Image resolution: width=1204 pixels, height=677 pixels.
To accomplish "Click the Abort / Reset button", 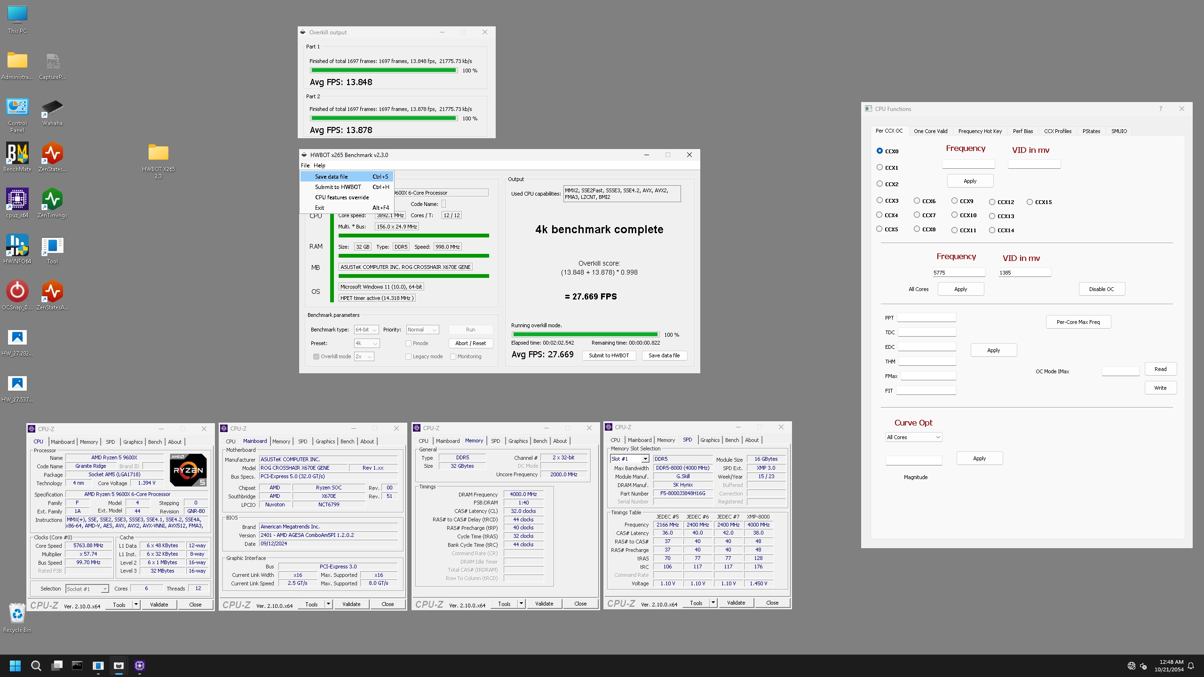I will point(470,343).
